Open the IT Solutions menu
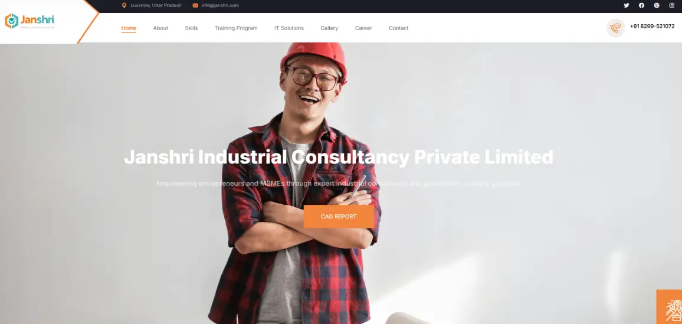The image size is (682, 324). coord(289,28)
